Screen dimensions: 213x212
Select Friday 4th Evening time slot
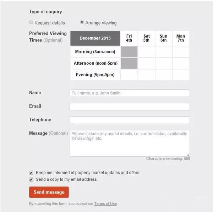(129, 75)
